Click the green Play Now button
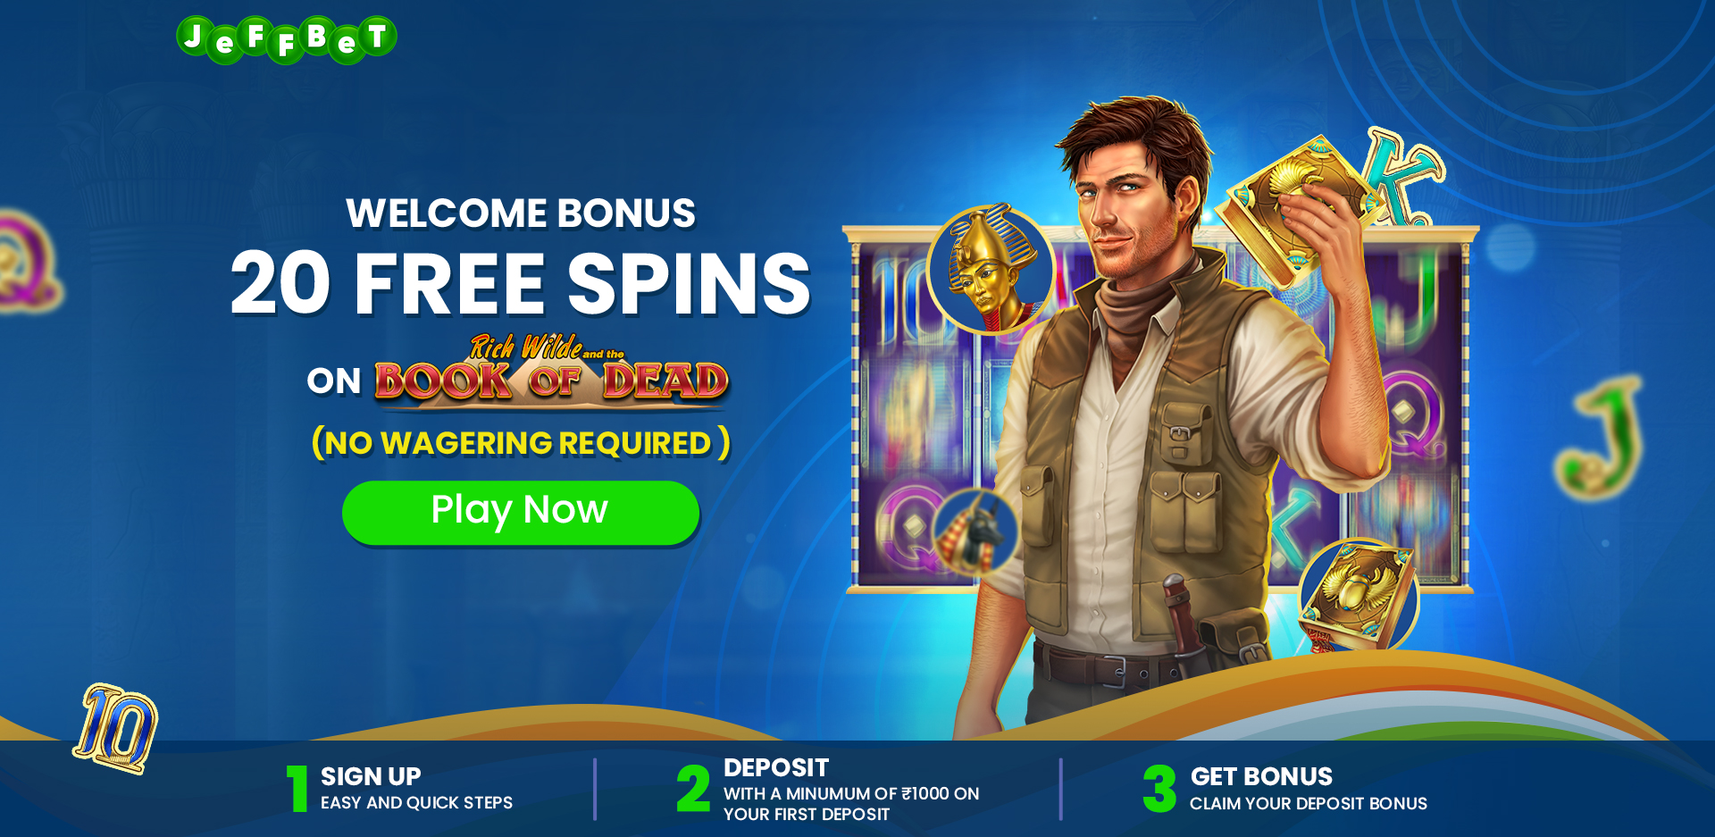 click(x=521, y=512)
